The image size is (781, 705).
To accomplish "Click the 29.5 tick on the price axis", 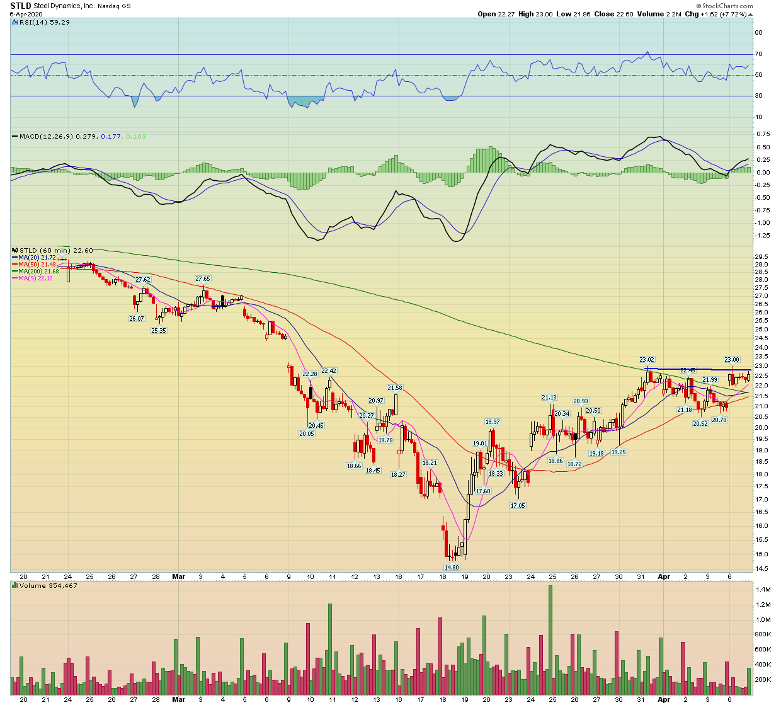I will (761, 257).
